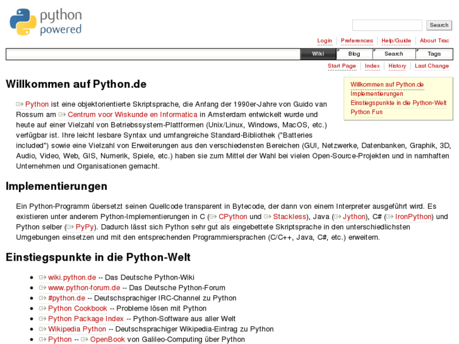459x344 pixels.
Task: Click the Python link before OpenBook
Action: (60, 340)
